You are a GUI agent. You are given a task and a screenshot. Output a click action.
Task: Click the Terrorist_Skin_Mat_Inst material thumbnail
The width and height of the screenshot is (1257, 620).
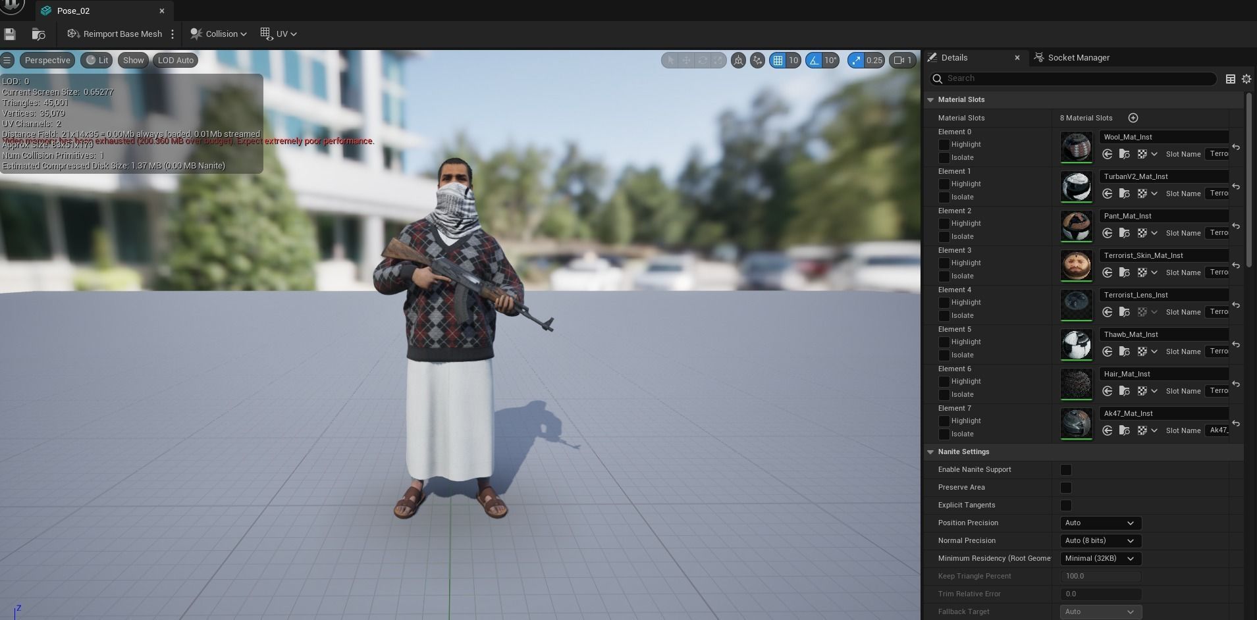coord(1076,265)
